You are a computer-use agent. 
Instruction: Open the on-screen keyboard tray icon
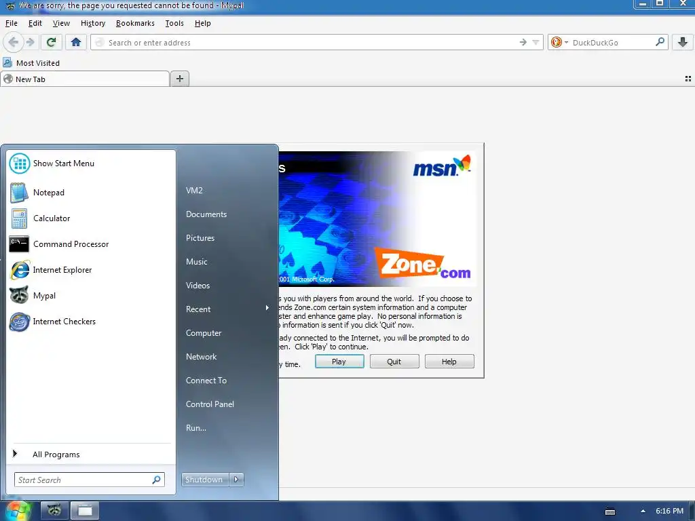(610, 512)
